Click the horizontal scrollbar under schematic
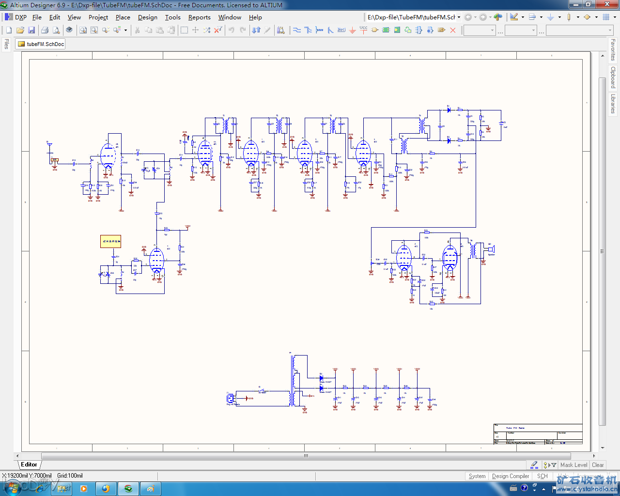The height and width of the screenshot is (496, 620). (305, 456)
